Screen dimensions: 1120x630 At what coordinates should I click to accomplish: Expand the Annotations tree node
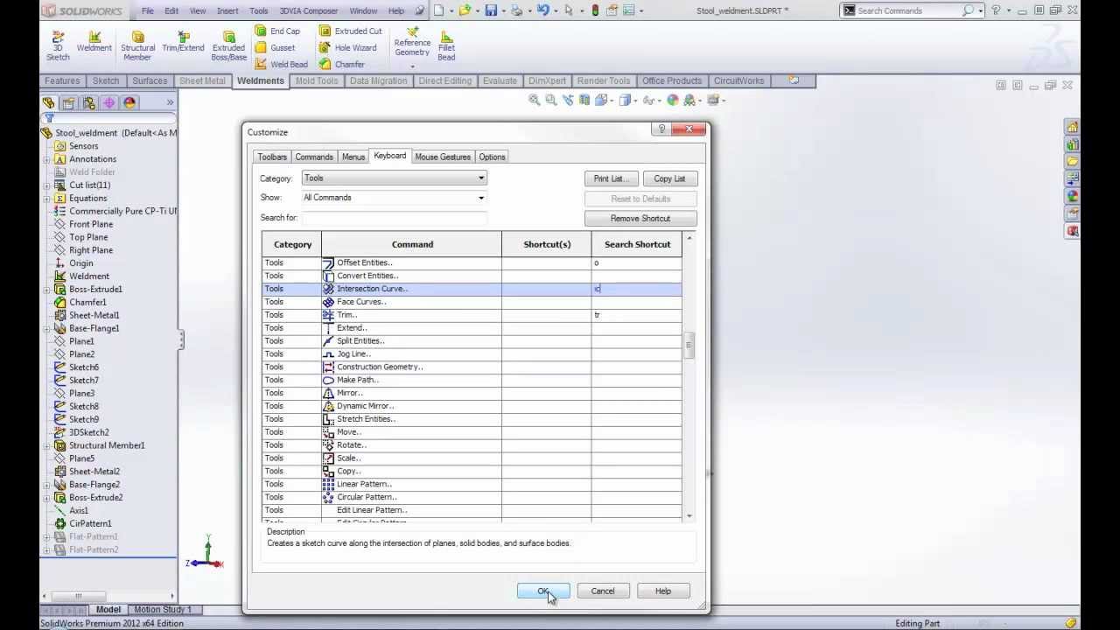(46, 159)
